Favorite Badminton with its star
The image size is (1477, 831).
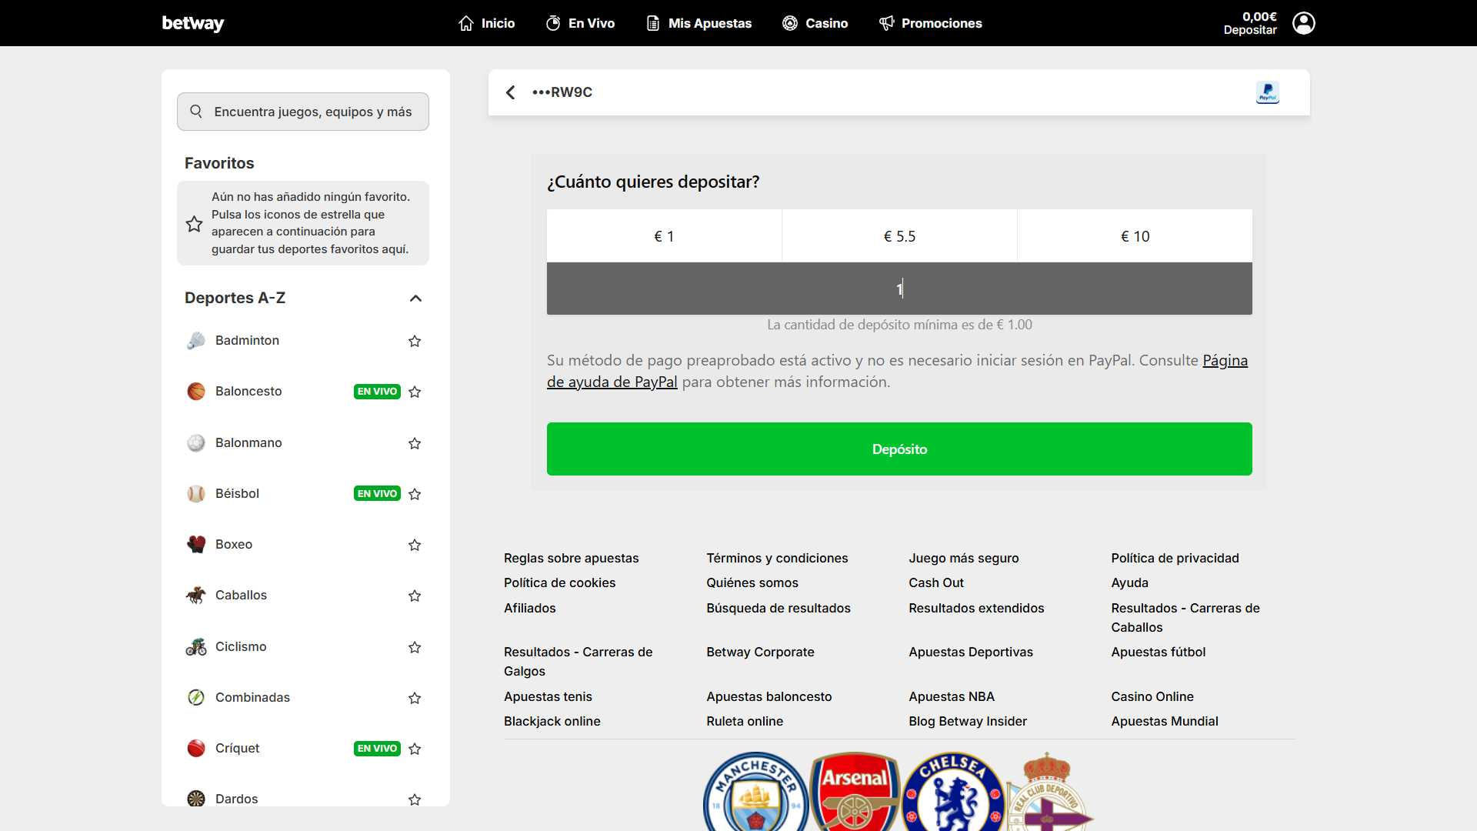point(415,341)
